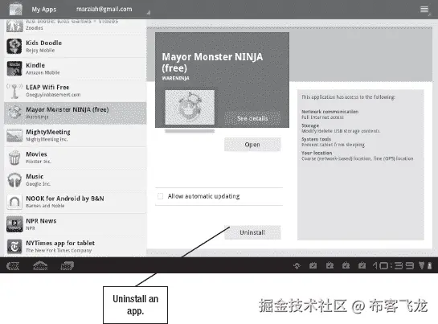Select NOOK for Android by B&N entry
The height and width of the screenshot is (324, 438).
75,202
